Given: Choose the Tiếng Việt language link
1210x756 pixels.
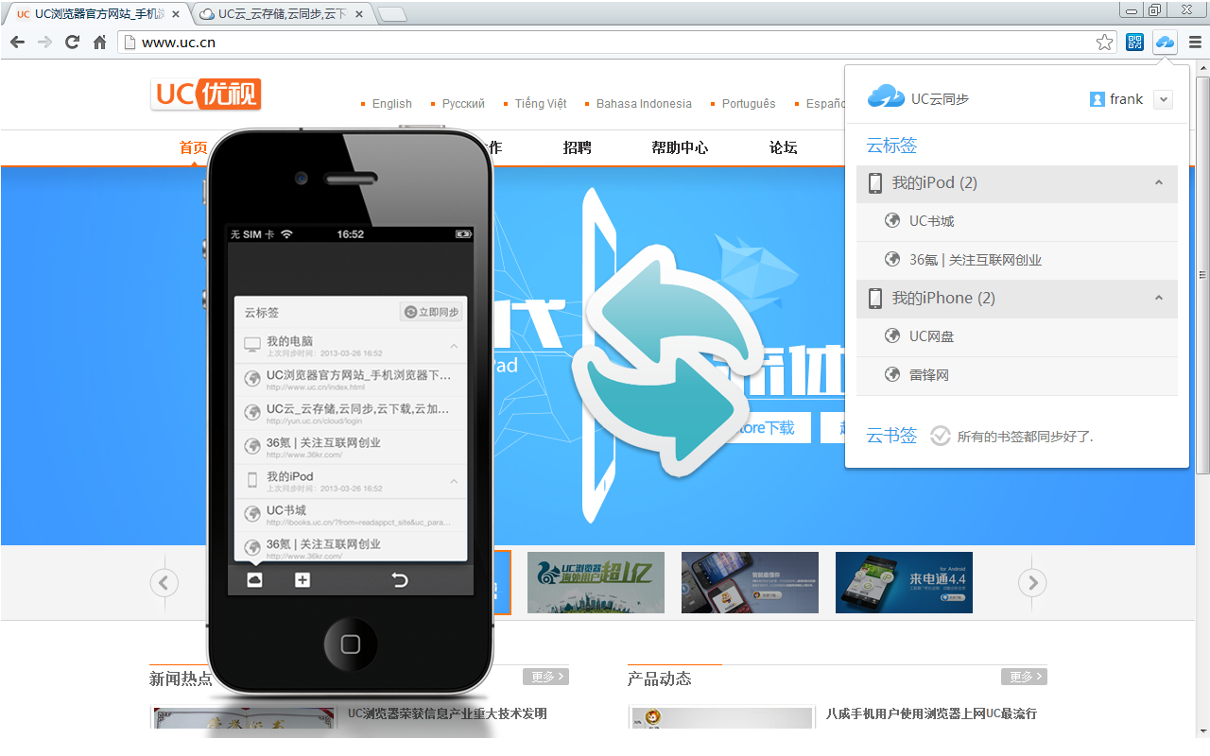Looking at the screenshot, I should point(541,104).
